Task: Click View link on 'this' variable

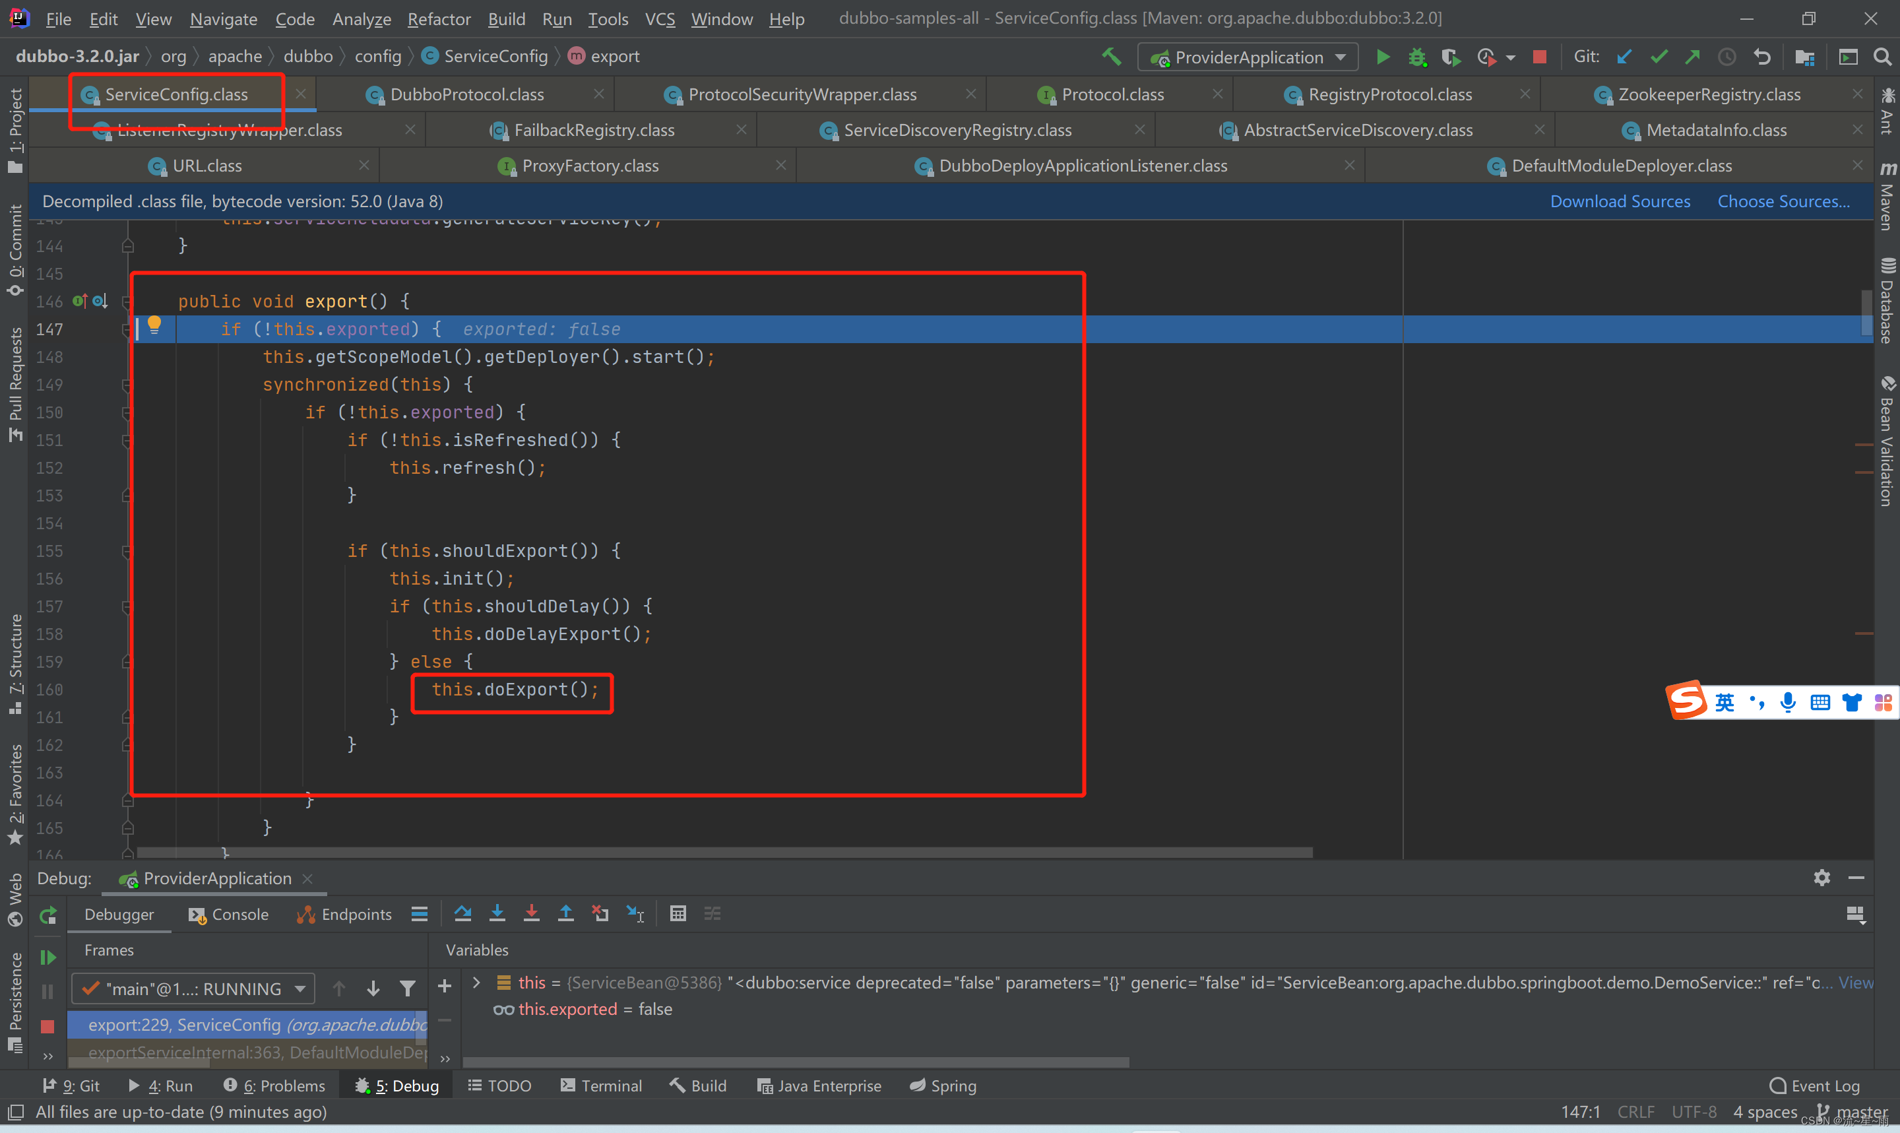Action: coord(1856,983)
